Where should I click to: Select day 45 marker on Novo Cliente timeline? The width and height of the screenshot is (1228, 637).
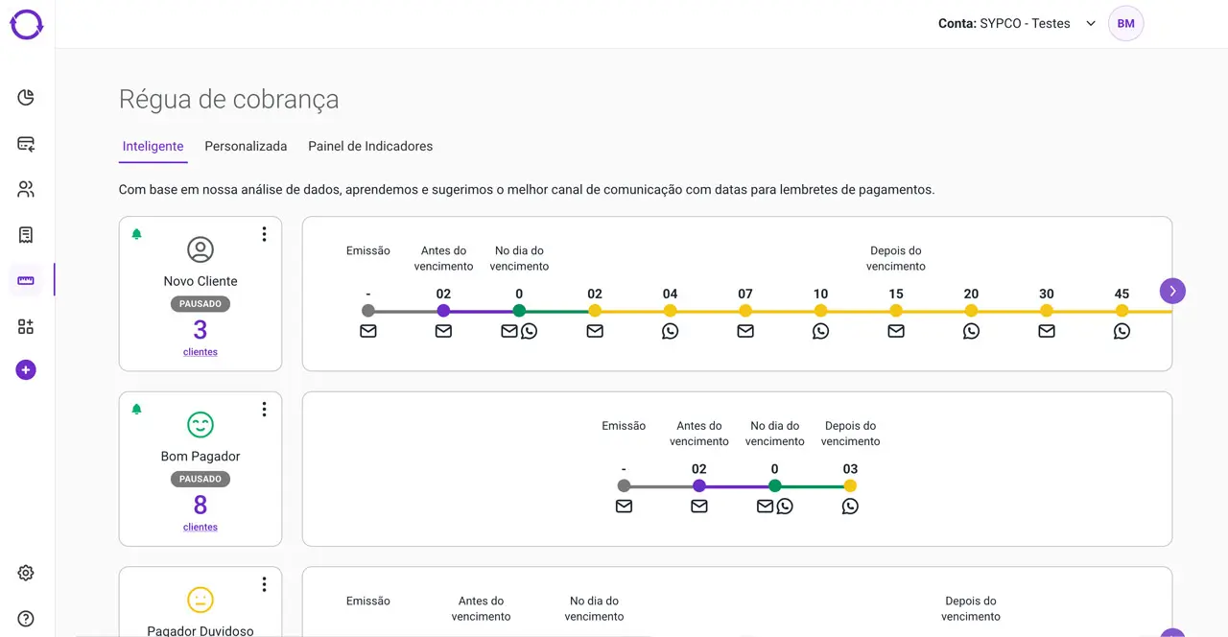click(x=1122, y=311)
